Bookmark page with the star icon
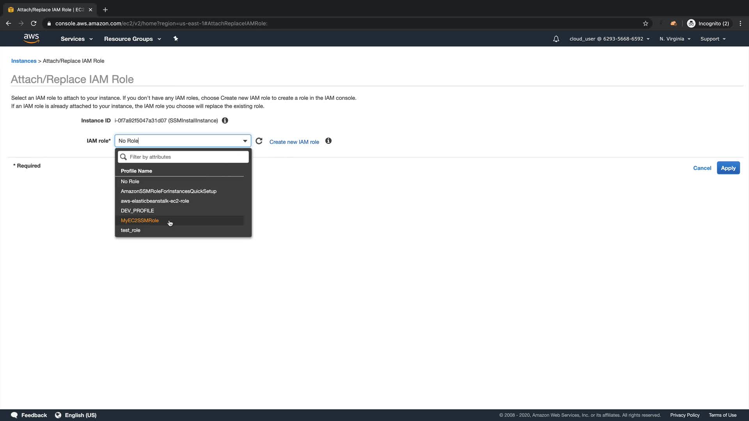The height and width of the screenshot is (421, 749). (646, 23)
